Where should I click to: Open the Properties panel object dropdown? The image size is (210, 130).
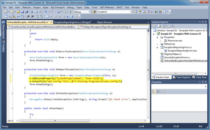(205, 87)
